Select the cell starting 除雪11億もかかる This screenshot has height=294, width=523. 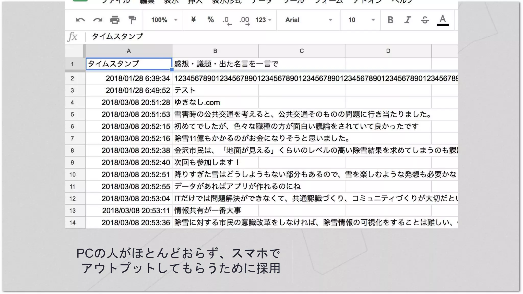[262, 138]
